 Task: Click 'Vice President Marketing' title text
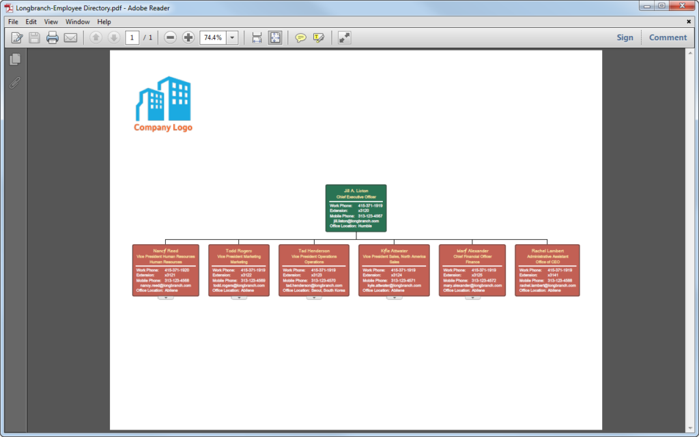click(239, 256)
